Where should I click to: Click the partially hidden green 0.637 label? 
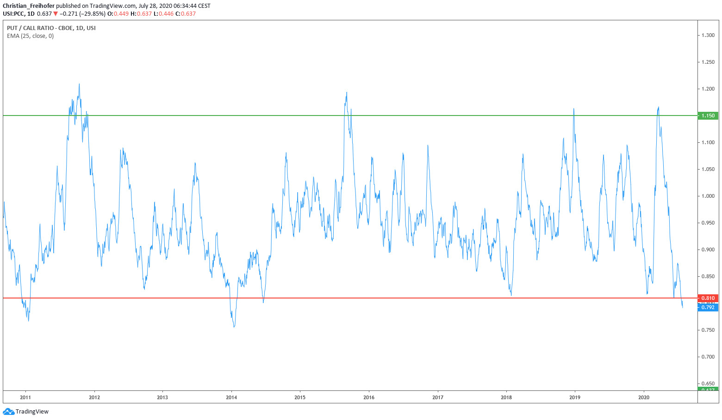tap(708, 390)
